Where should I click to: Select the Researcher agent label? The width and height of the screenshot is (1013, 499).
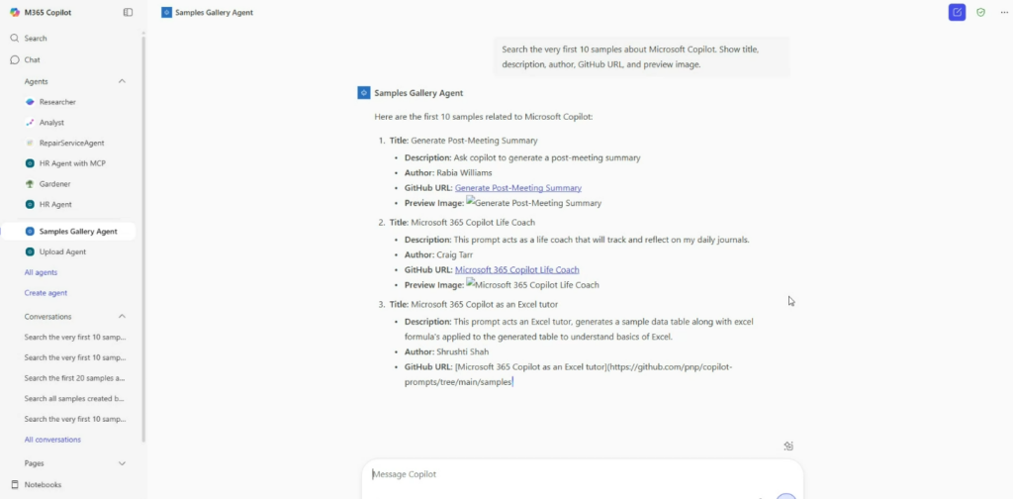coord(57,102)
